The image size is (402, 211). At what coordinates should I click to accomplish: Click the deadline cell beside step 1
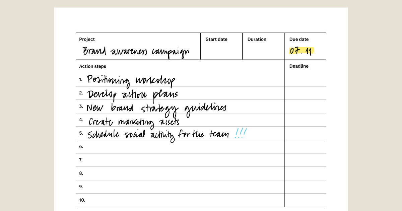pos(305,80)
